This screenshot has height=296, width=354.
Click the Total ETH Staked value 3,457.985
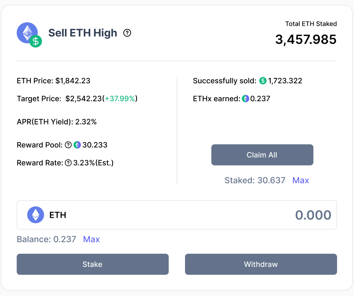pos(306,39)
